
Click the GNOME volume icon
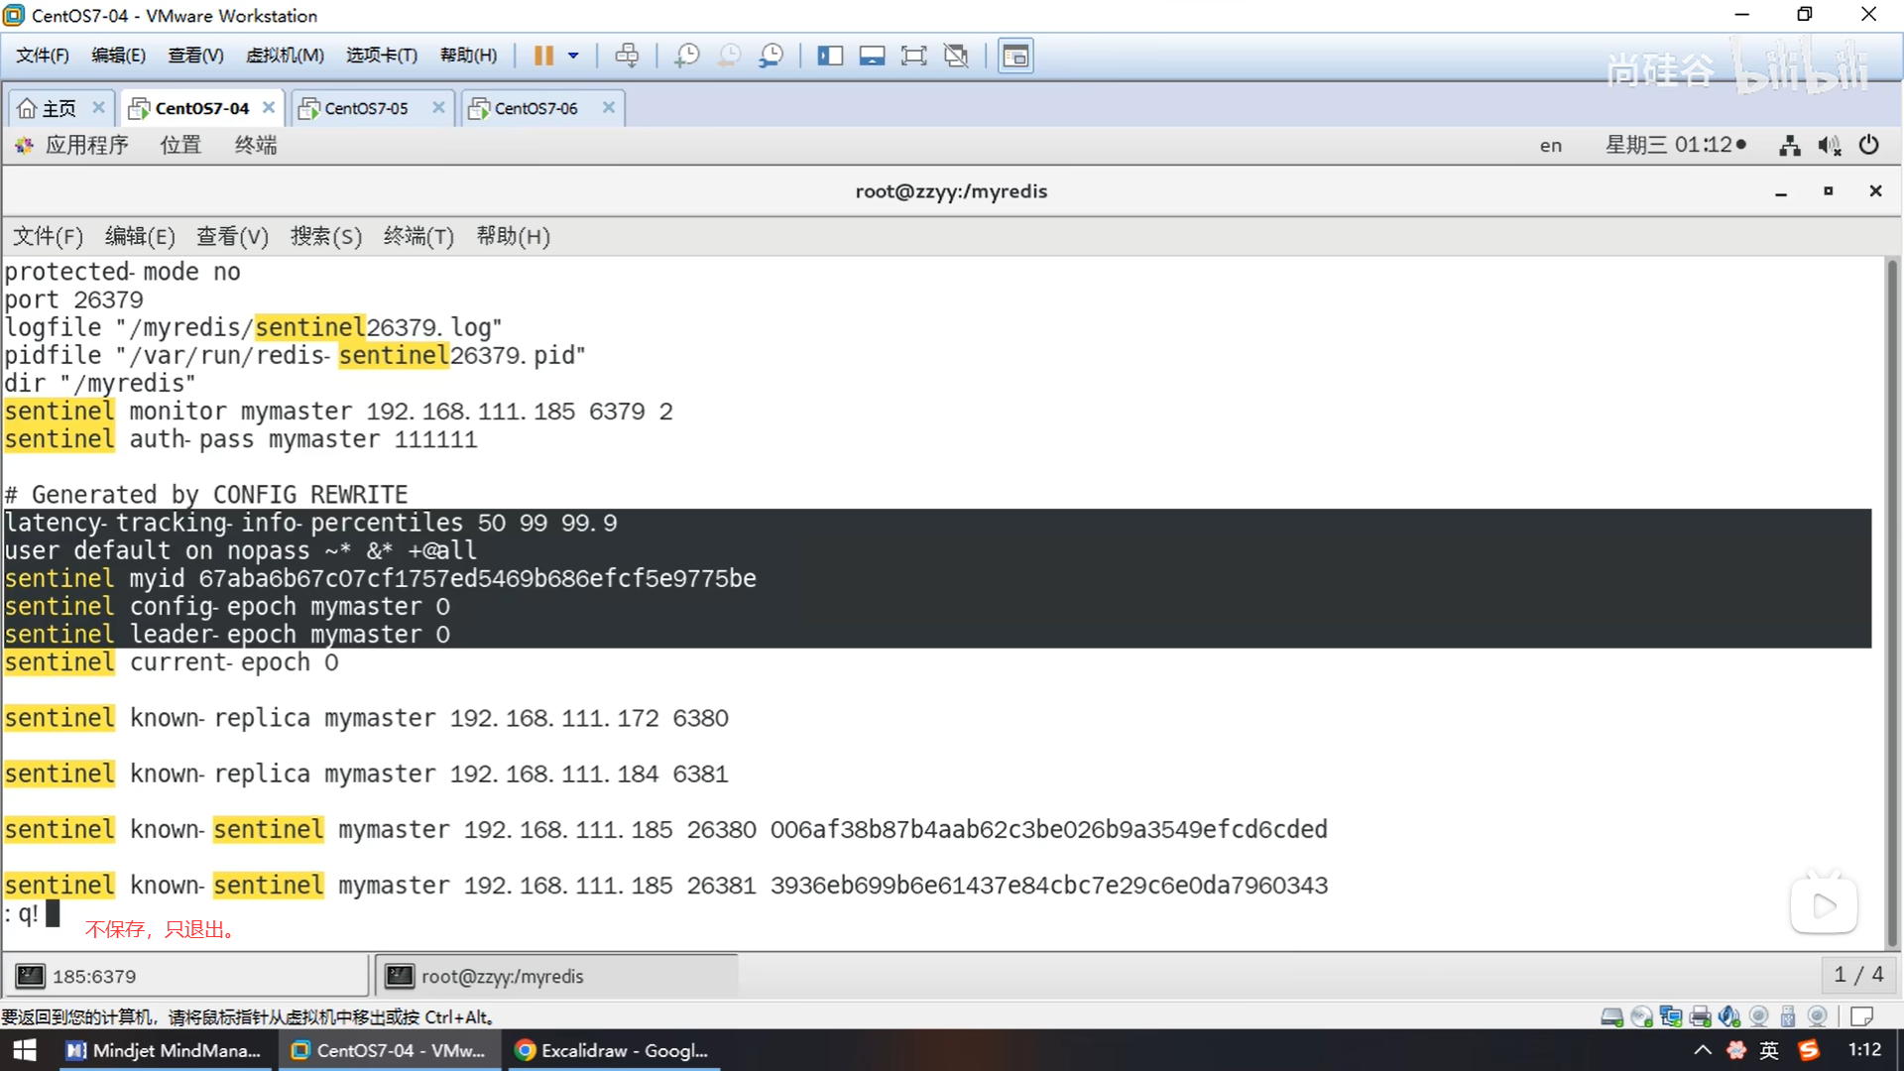(x=1829, y=146)
